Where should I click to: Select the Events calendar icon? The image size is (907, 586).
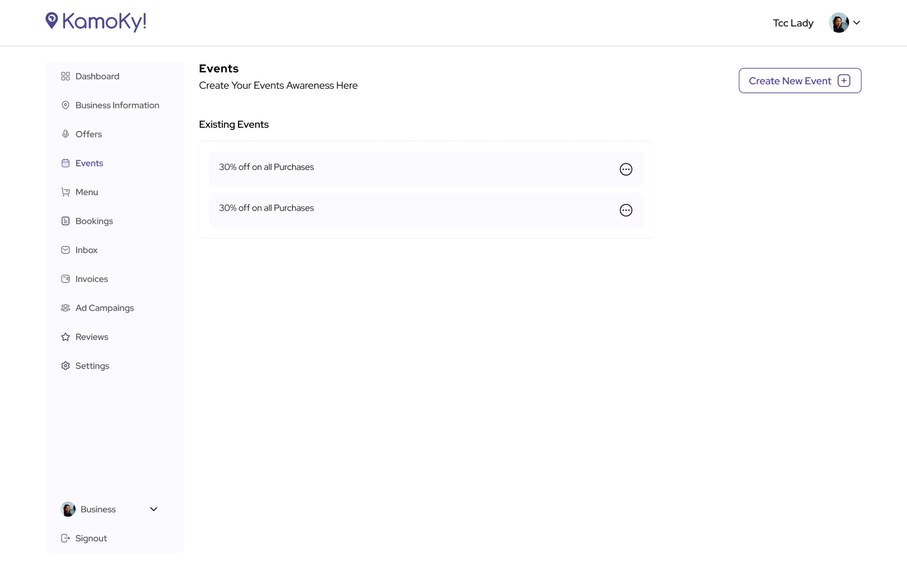pyautogui.click(x=65, y=163)
